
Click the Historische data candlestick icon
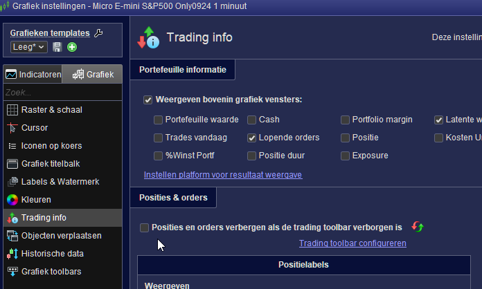[x=12, y=254]
